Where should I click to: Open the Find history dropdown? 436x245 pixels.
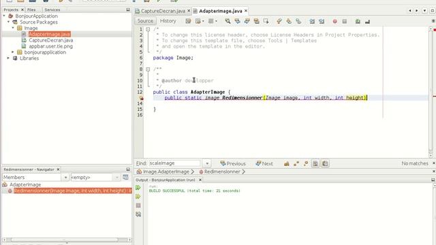point(207,163)
